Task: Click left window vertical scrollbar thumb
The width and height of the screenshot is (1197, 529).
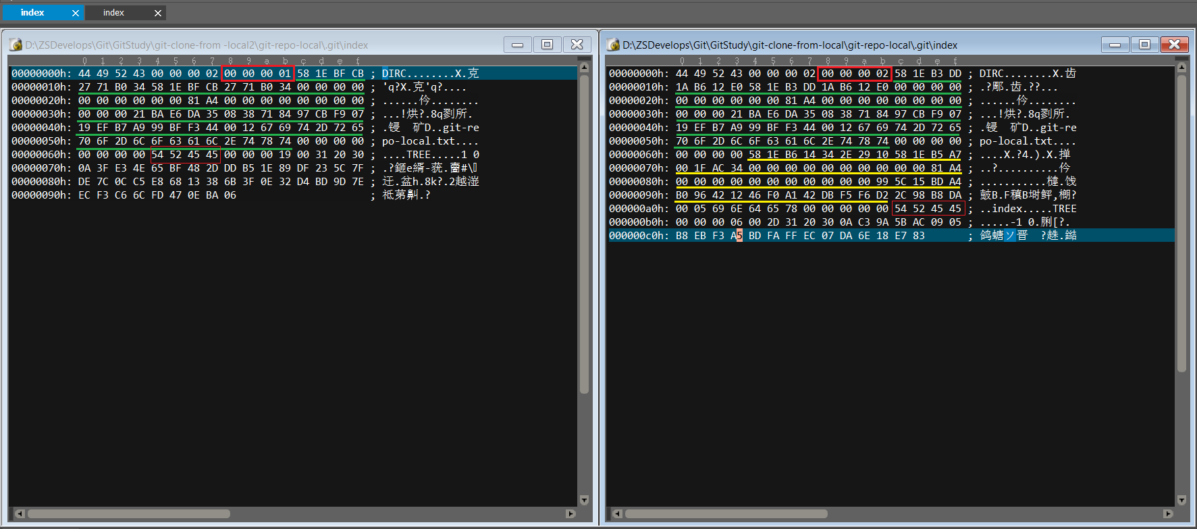Action: tap(584, 234)
